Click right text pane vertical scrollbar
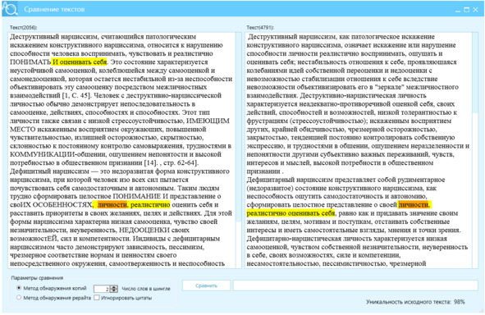 pos(475,150)
